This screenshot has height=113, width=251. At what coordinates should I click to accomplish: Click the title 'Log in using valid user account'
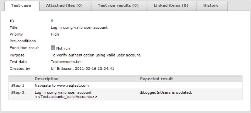coord(79,27)
